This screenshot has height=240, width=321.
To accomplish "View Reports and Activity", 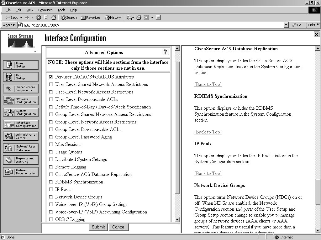I will coord(21,160).
